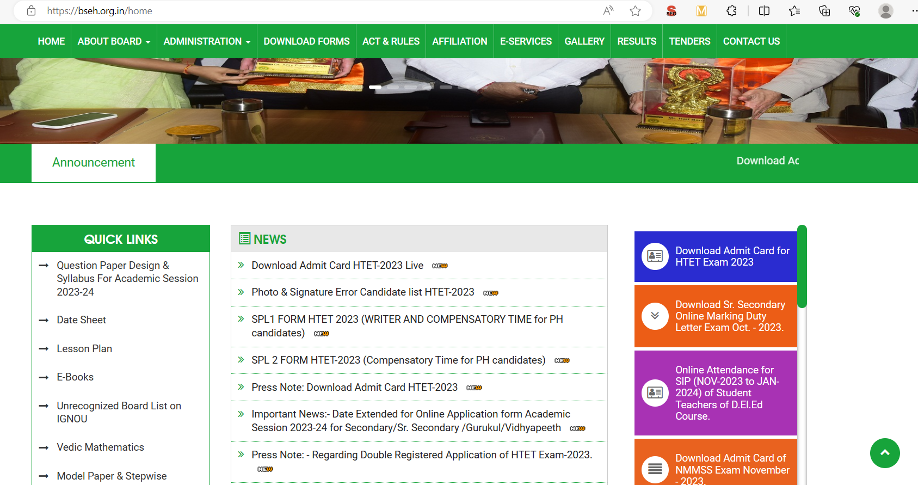Click the green side panel scrollbar
918x485 pixels.
click(x=802, y=267)
